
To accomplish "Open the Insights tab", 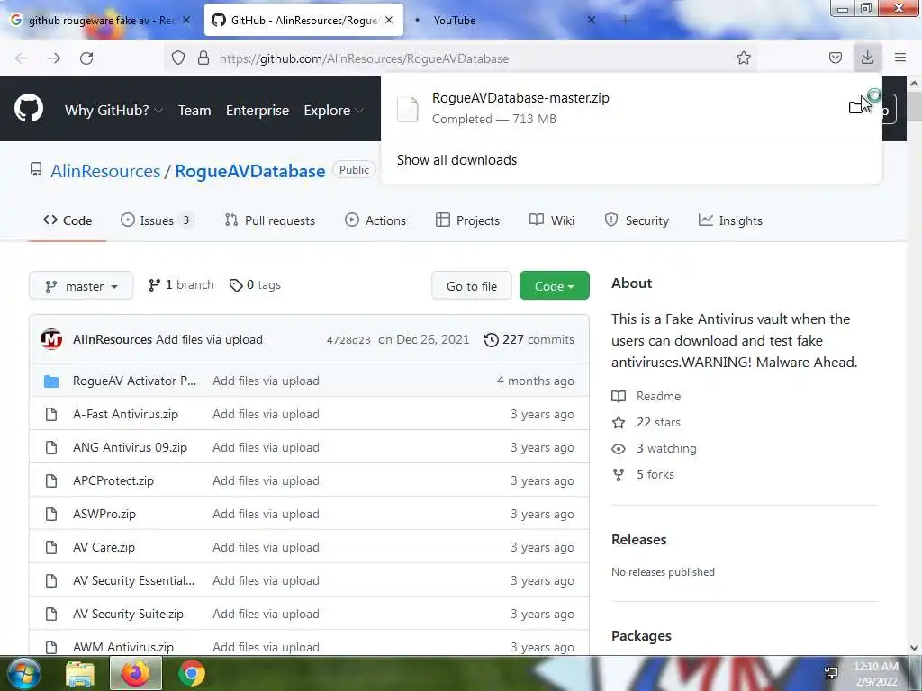I will (730, 220).
